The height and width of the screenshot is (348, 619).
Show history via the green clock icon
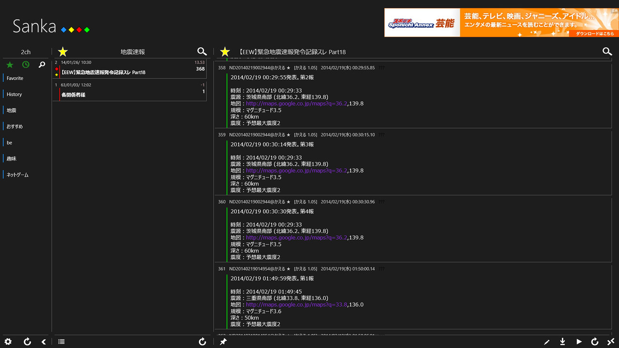[25, 64]
